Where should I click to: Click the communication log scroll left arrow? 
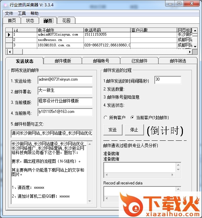[x=107, y=175]
